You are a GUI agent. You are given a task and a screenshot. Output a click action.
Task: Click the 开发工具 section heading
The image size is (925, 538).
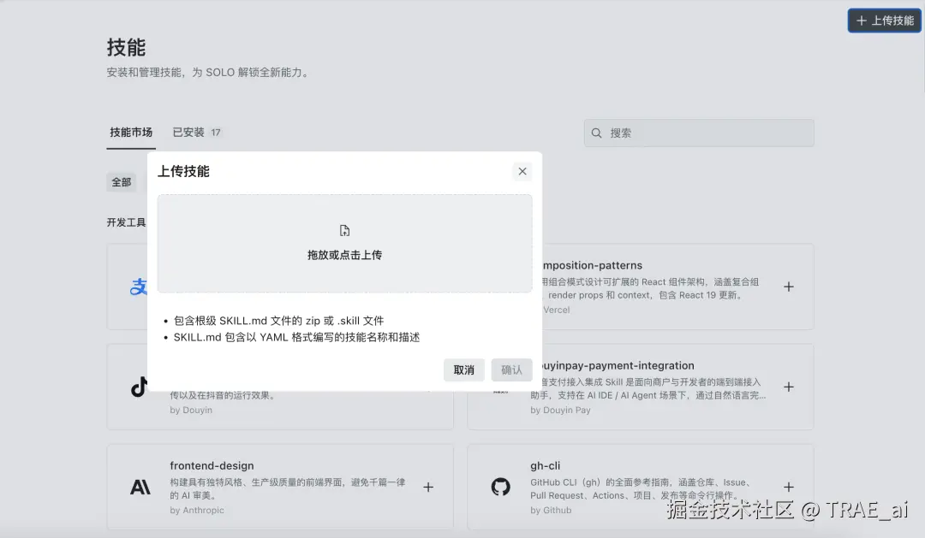tap(126, 222)
